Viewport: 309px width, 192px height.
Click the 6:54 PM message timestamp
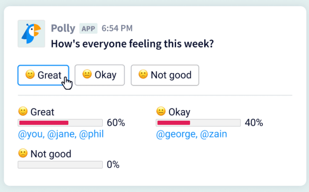118,29
